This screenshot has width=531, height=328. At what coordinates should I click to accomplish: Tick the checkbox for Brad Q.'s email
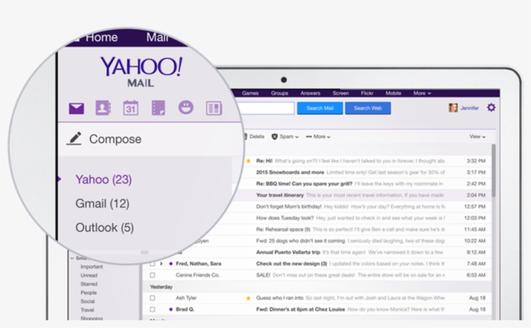[x=152, y=309]
